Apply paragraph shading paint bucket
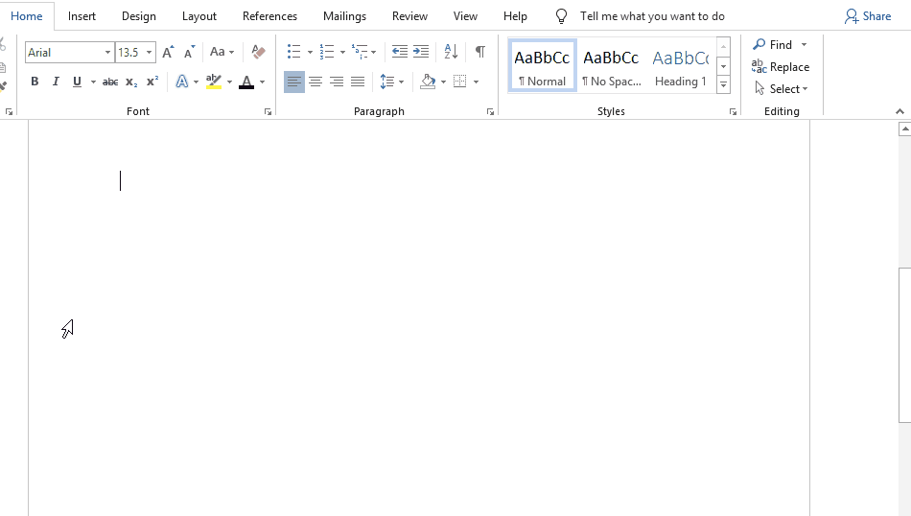911x516 pixels. click(x=429, y=82)
